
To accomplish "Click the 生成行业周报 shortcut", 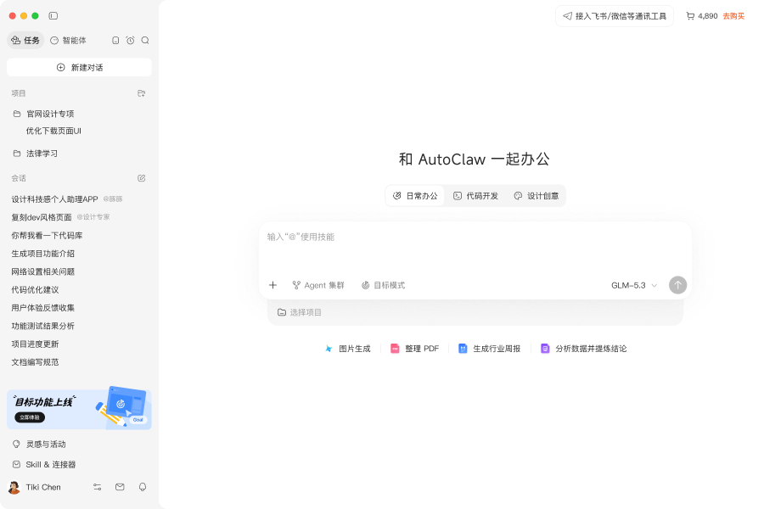I will pos(489,349).
